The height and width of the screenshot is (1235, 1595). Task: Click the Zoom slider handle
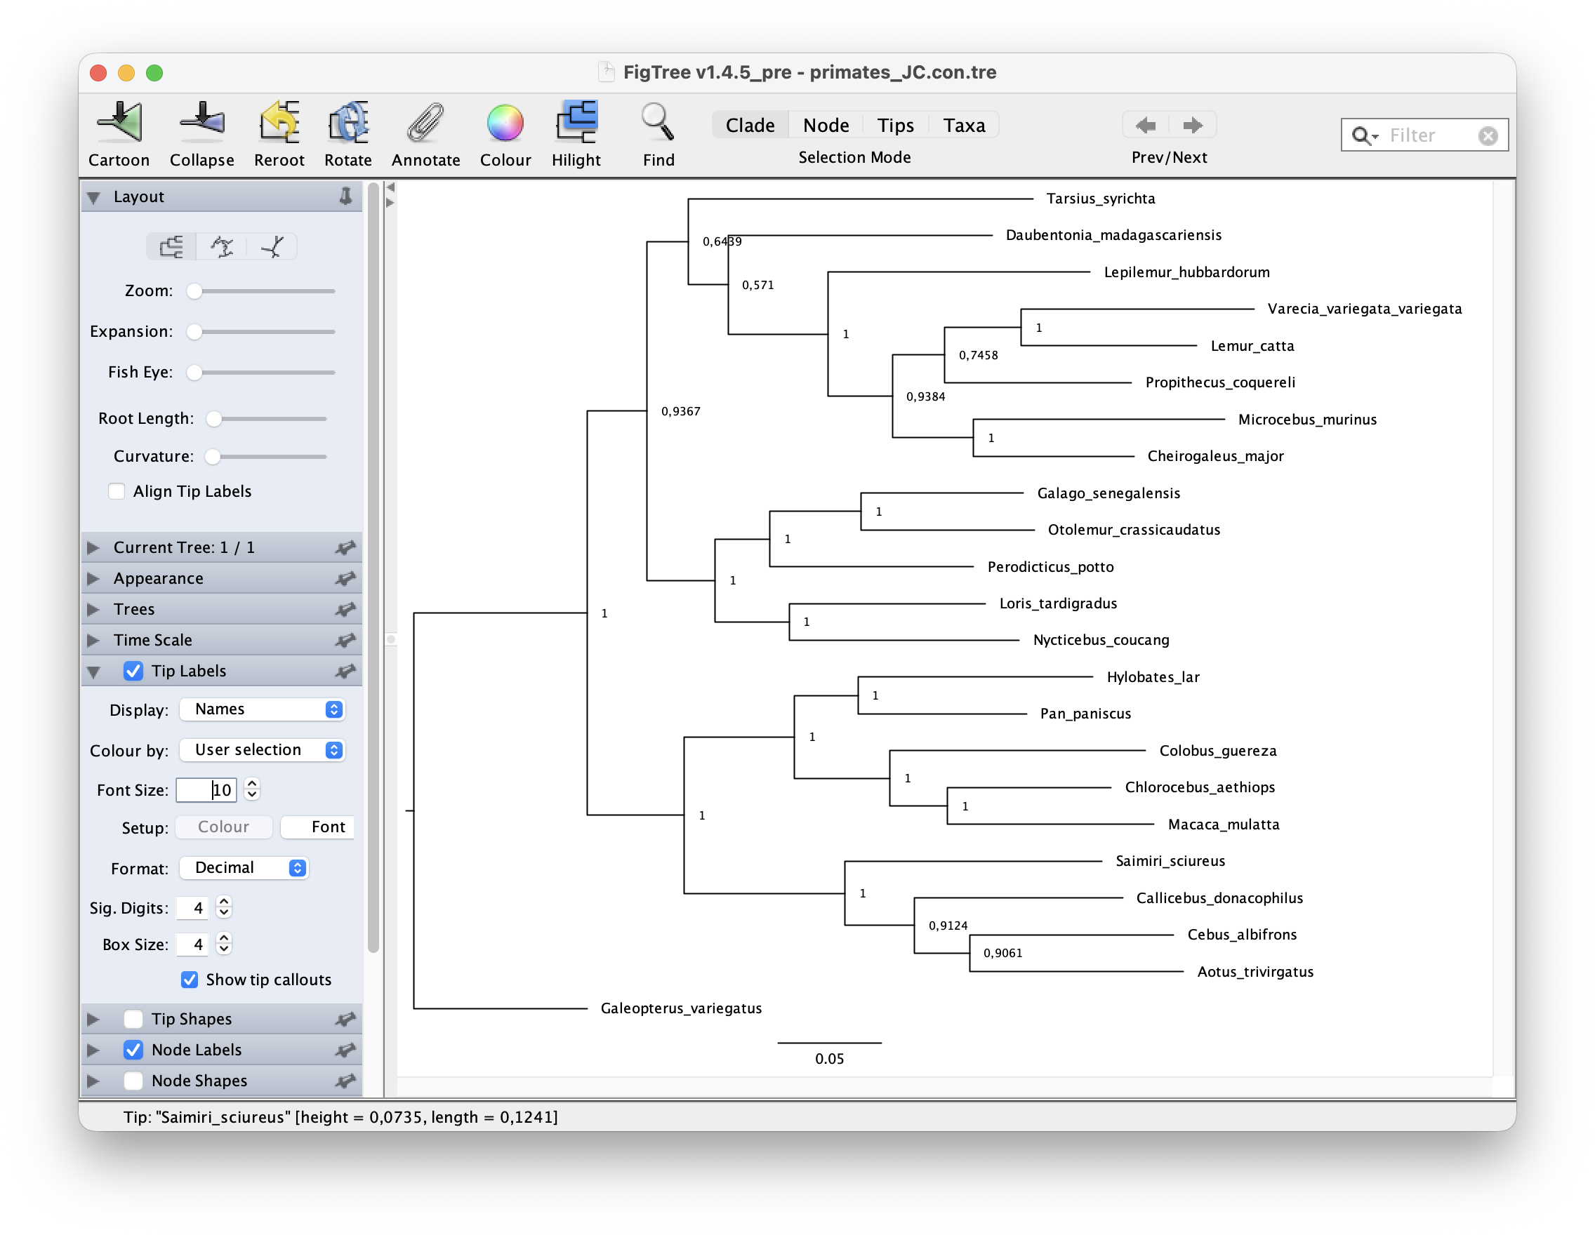click(194, 291)
